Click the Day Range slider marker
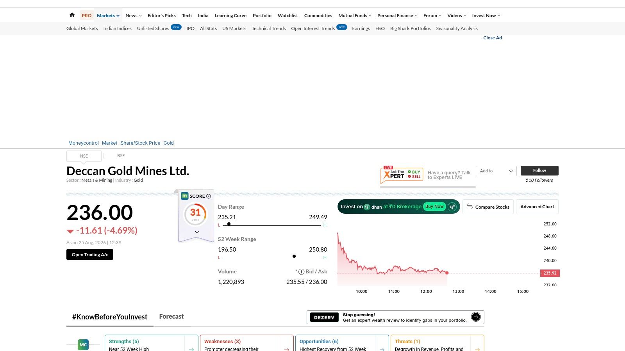 click(x=229, y=224)
